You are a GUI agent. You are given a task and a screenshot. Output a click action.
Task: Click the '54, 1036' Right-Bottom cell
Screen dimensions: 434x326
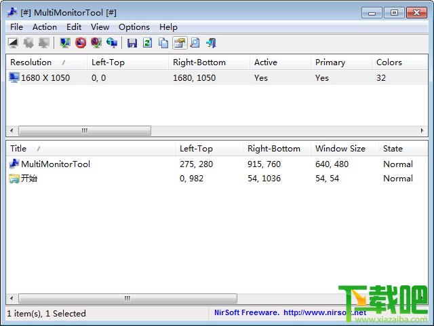tap(264, 178)
